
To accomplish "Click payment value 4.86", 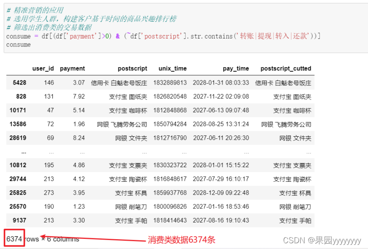I will (x=79, y=165).
